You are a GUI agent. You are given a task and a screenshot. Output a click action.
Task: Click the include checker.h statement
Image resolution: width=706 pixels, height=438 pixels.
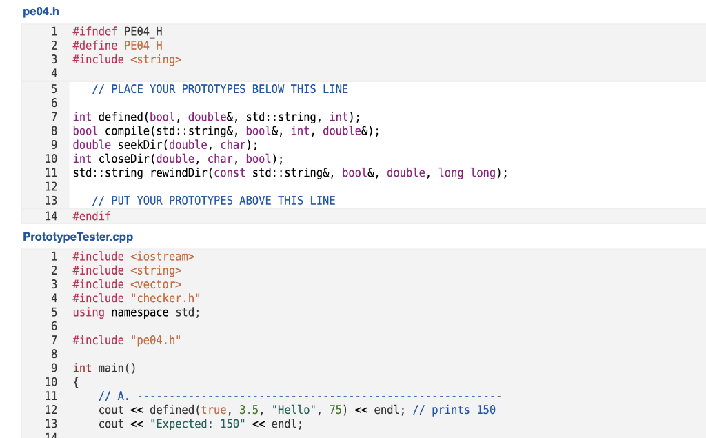(x=134, y=298)
